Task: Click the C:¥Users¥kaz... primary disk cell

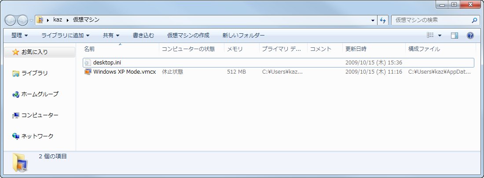Action: coord(282,72)
